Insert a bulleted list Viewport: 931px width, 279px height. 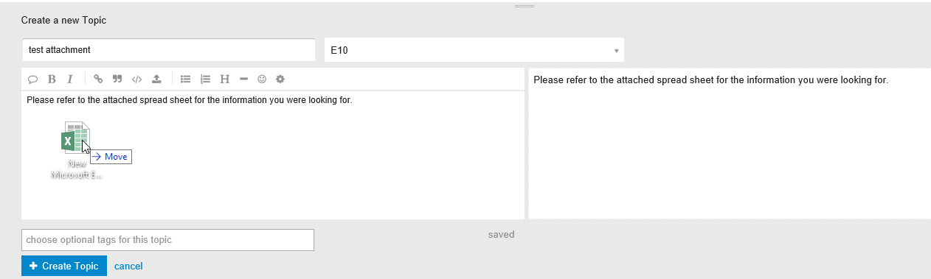click(186, 80)
